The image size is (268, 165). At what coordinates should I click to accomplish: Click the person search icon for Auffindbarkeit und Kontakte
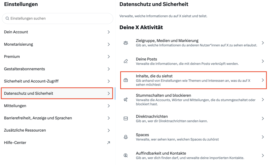(126, 156)
